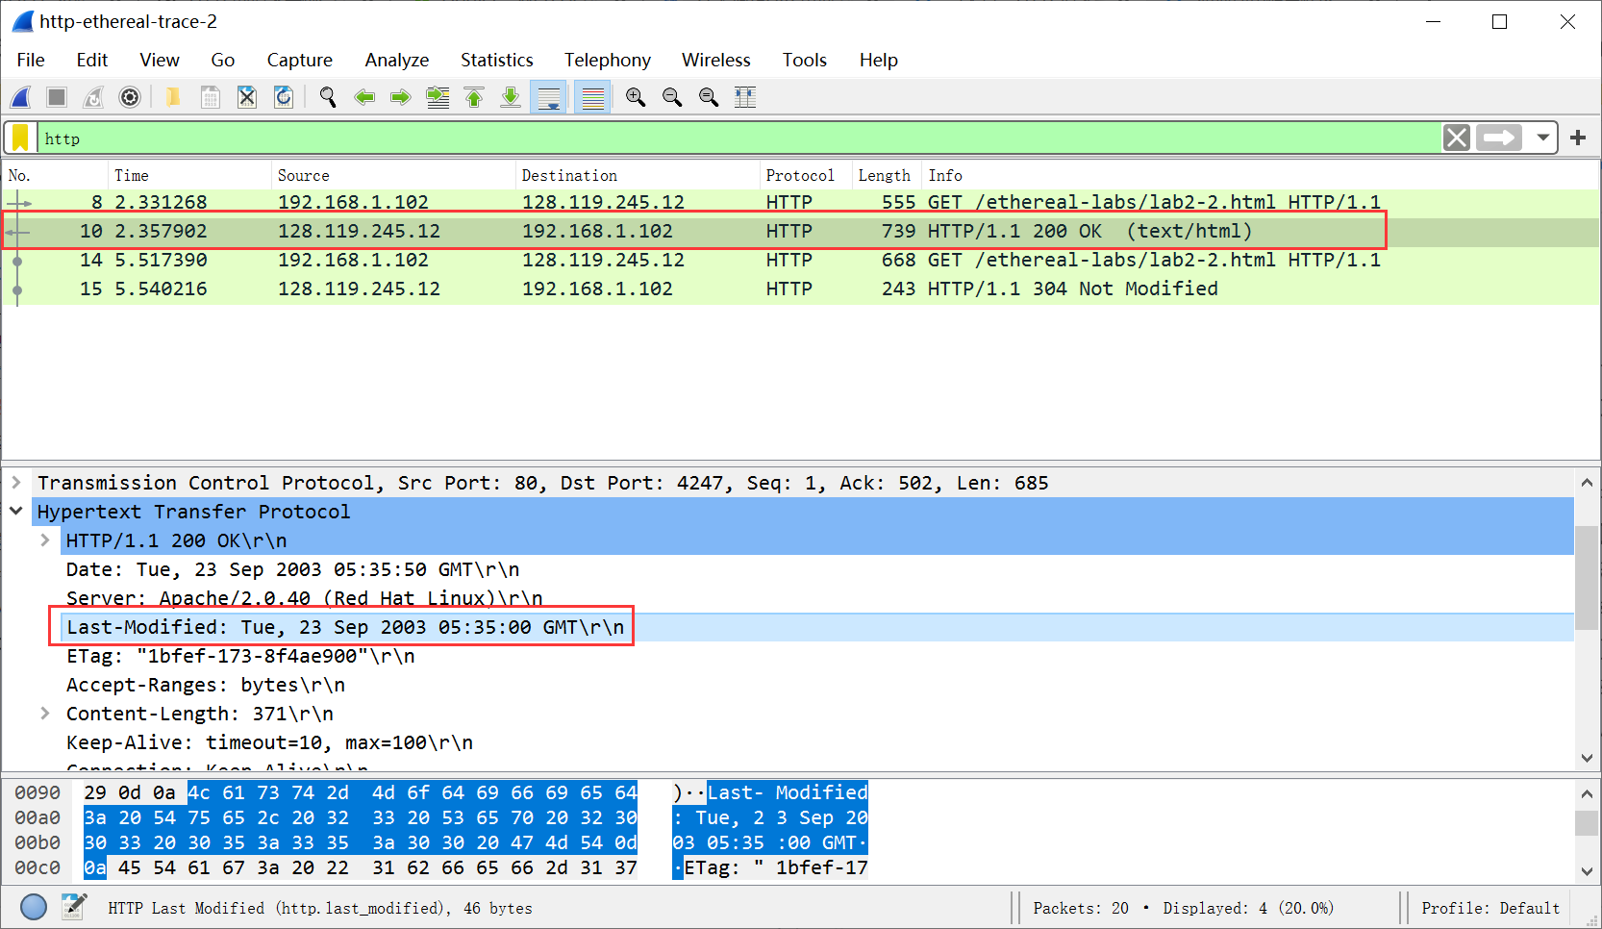Open the Go menu

point(223,60)
